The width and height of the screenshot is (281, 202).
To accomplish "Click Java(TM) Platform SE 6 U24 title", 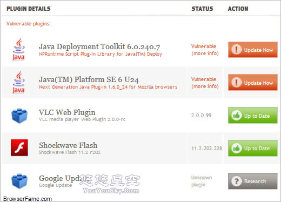I will 89,79.
